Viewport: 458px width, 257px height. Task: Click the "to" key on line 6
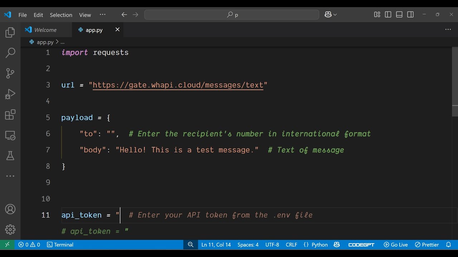click(88, 134)
